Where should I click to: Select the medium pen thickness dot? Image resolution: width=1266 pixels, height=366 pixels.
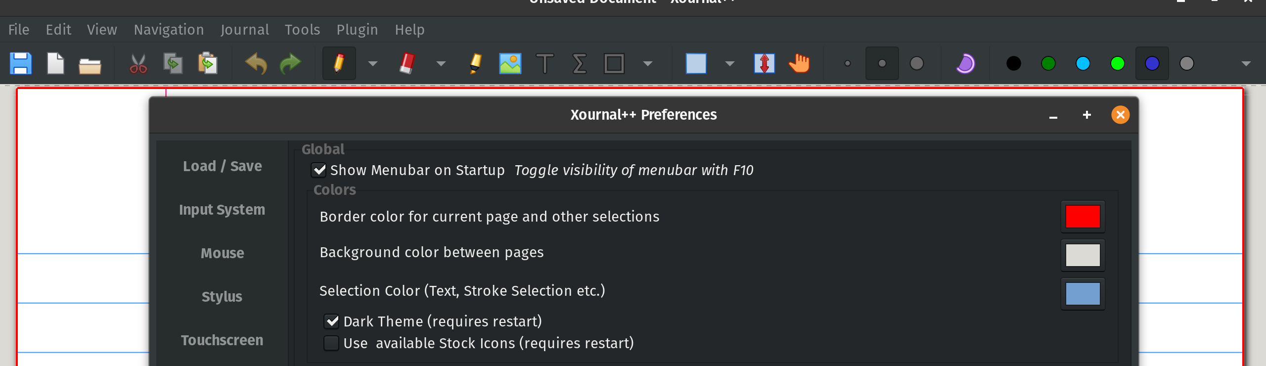(882, 63)
